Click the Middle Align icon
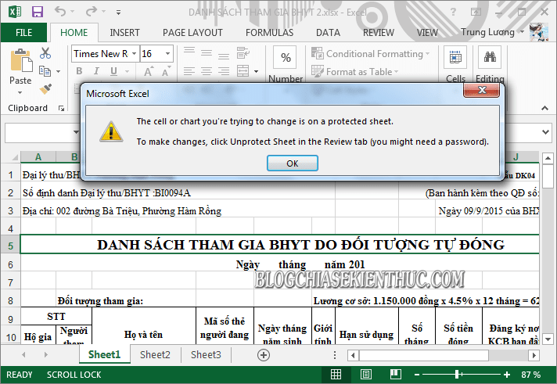The height and width of the screenshot is (384, 557). click(207, 53)
